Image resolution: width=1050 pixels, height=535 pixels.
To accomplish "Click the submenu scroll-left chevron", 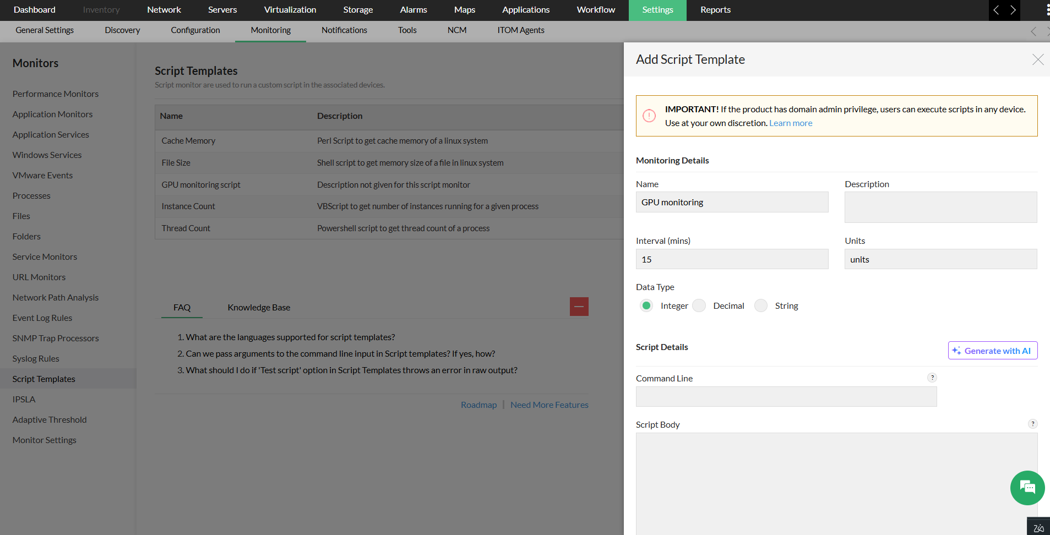I will pyautogui.click(x=1033, y=31).
